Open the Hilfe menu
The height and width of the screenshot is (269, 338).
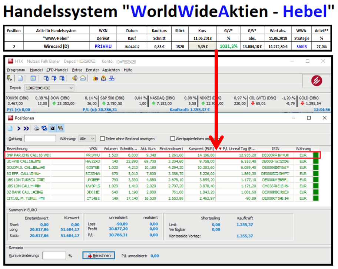(x=128, y=70)
